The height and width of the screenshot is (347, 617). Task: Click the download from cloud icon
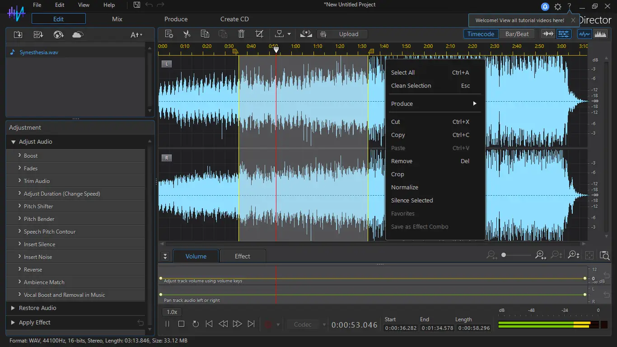click(x=78, y=35)
